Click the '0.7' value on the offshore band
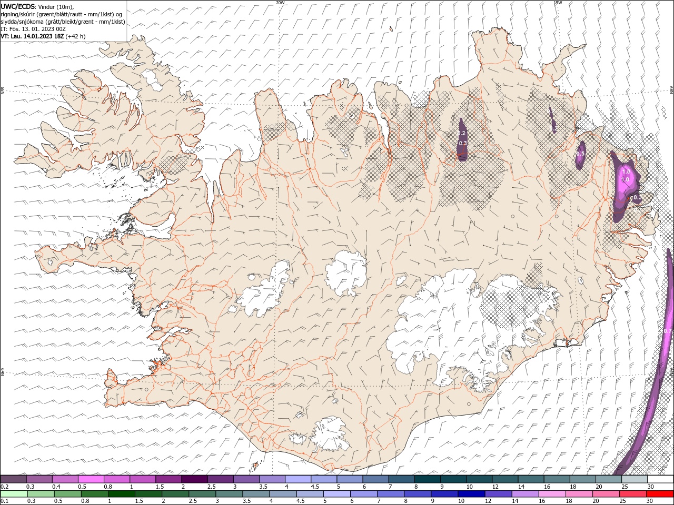 tap(668, 331)
